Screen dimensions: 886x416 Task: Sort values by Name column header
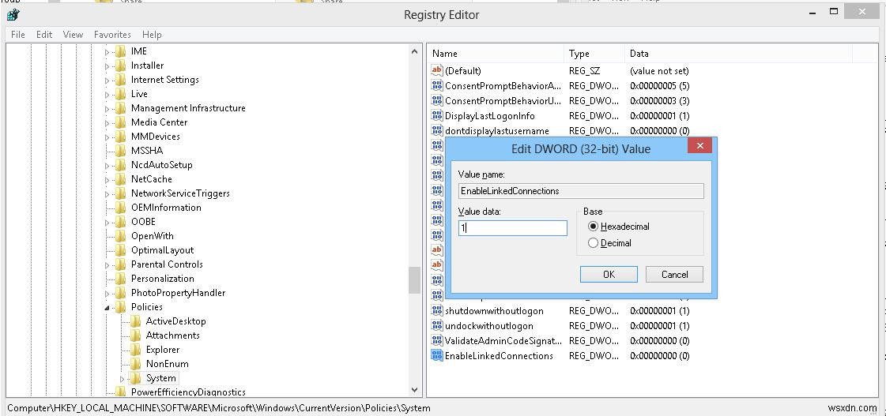pos(496,54)
